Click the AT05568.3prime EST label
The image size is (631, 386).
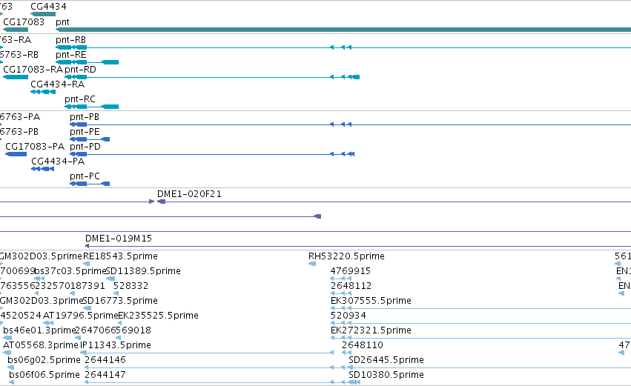point(41,346)
